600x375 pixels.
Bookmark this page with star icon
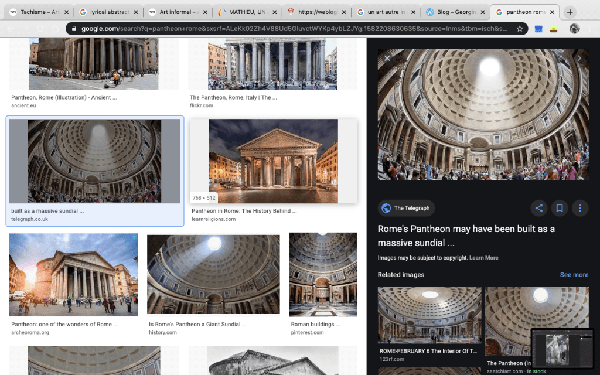pos(519,29)
